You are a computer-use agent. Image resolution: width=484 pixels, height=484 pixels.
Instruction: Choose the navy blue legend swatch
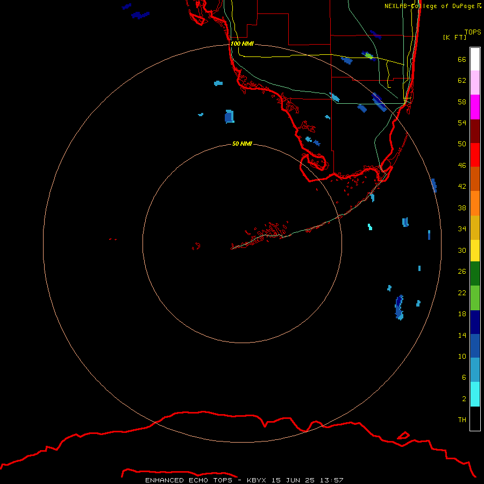click(475, 322)
